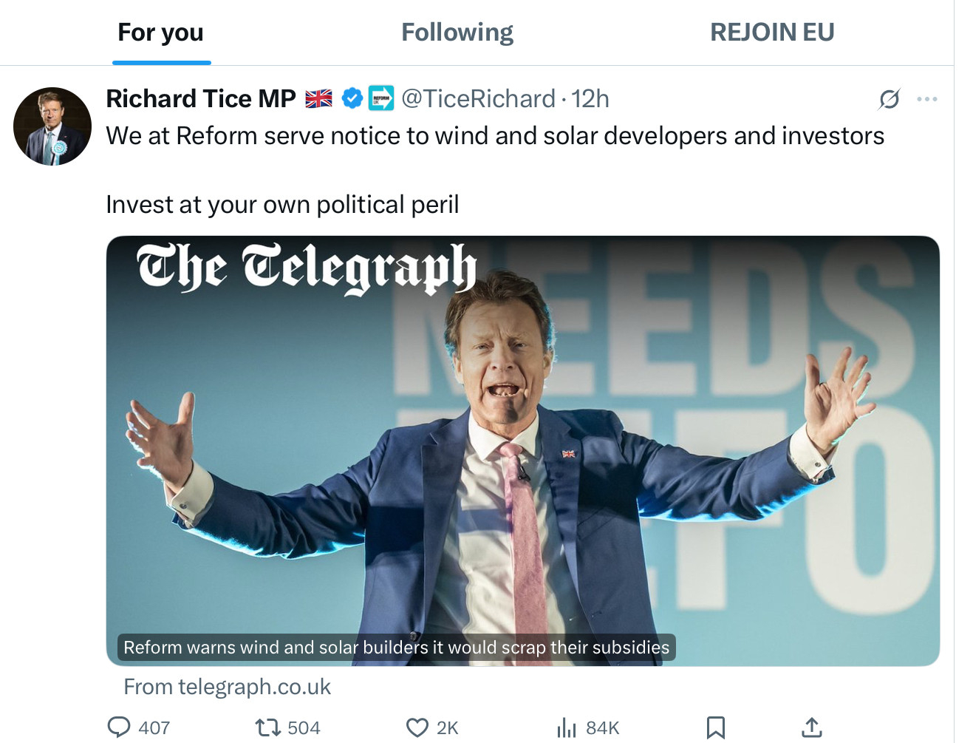Screen dimensions: 973x743
Task: Open the Following tab
Action: point(457,33)
